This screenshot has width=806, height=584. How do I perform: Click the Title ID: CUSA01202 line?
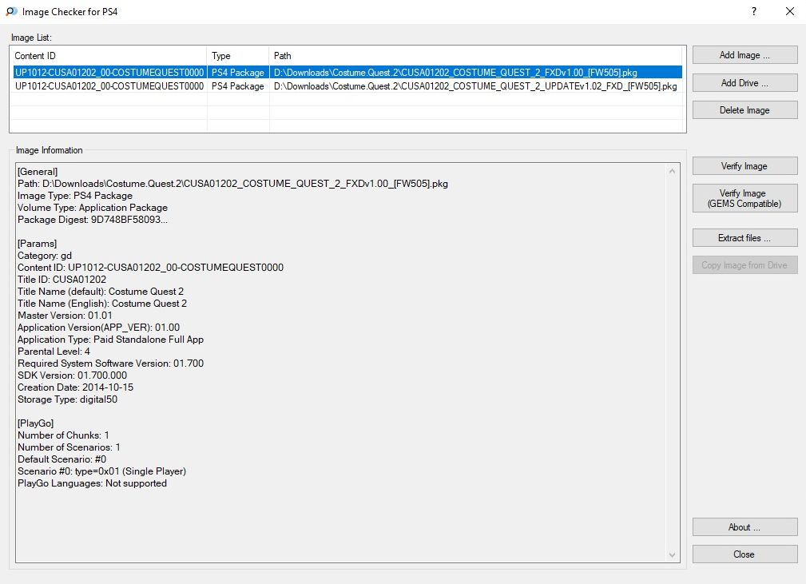[62, 280]
